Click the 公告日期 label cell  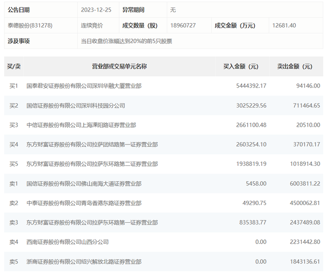pyautogui.click(x=41, y=10)
